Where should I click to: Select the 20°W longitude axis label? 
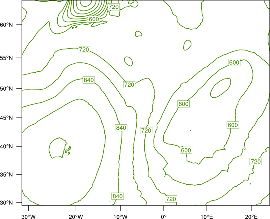point(76,217)
